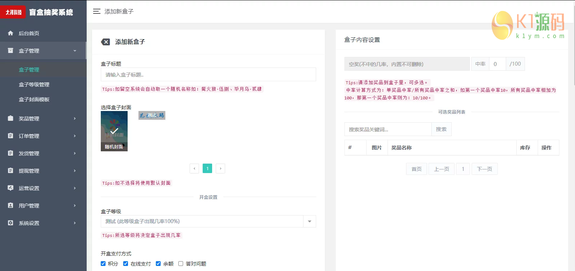Image resolution: width=575 pixels, height=271 pixels.
Task: Open 盒子封面模板 submenu item
Action: point(34,99)
